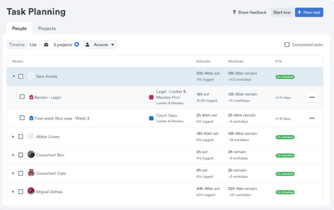Click the red task icon for Review - Legal
Screen dimensions: 334x210
31,97
